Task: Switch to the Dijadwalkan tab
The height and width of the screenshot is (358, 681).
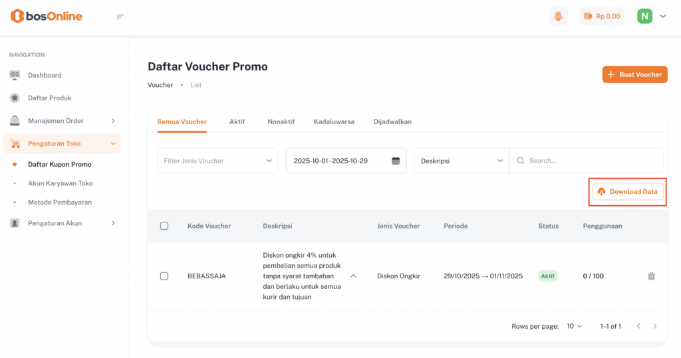Action: (392, 122)
